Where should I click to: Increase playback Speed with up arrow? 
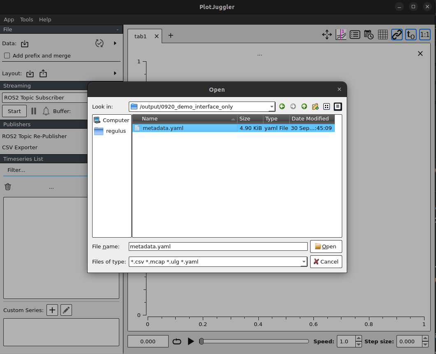(x=358, y=338)
